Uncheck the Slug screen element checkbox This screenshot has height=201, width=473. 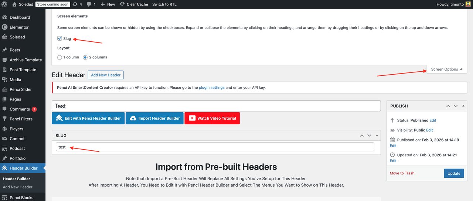pos(59,38)
